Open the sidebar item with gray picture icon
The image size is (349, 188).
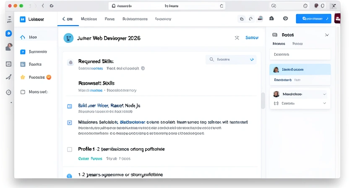[x=36, y=64]
